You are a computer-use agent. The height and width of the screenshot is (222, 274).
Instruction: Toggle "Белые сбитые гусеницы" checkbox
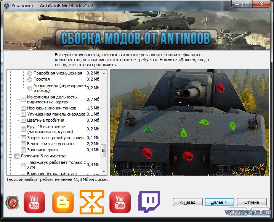click(x=24, y=144)
